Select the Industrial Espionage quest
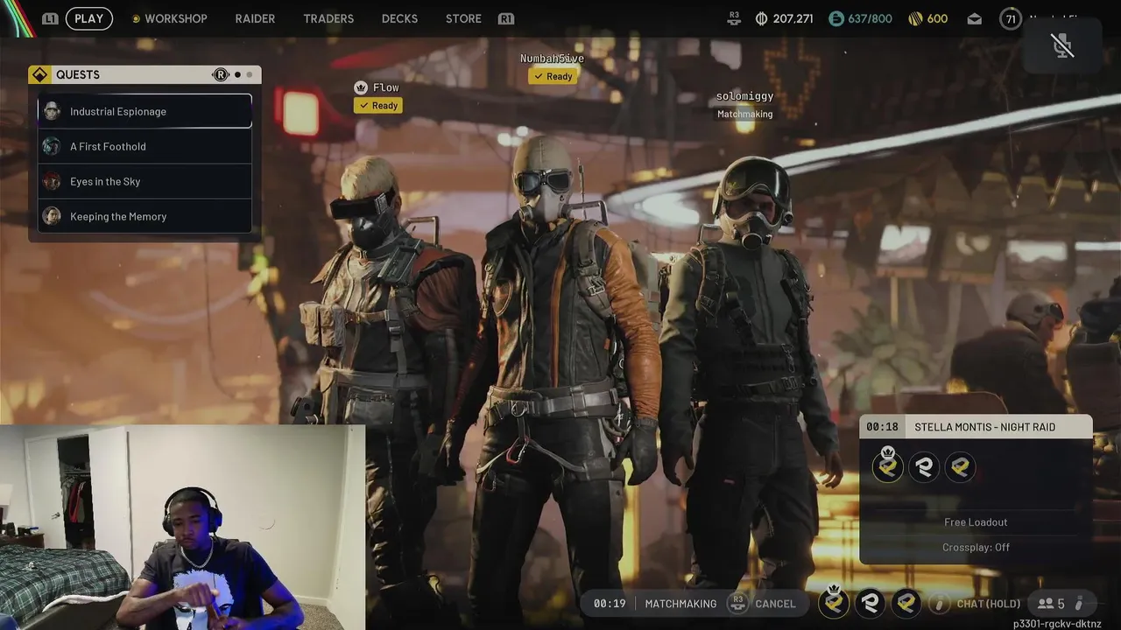This screenshot has width=1121, height=630. (x=145, y=111)
